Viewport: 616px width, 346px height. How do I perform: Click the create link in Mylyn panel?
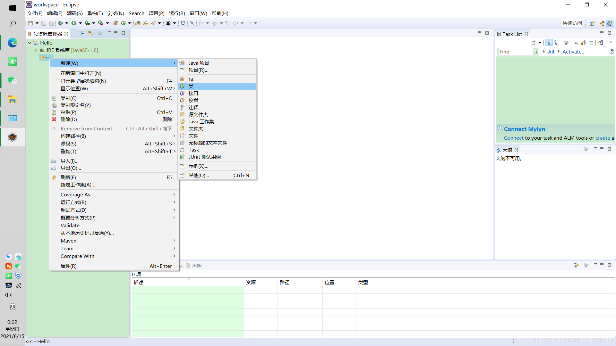(x=603, y=138)
